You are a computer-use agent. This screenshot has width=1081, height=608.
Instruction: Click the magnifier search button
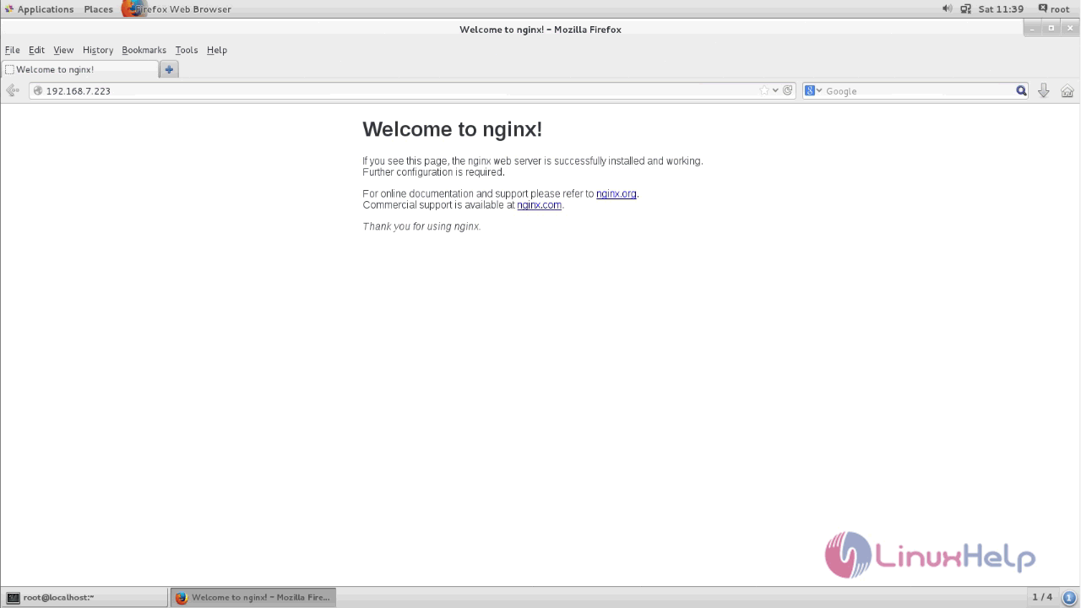1021,90
